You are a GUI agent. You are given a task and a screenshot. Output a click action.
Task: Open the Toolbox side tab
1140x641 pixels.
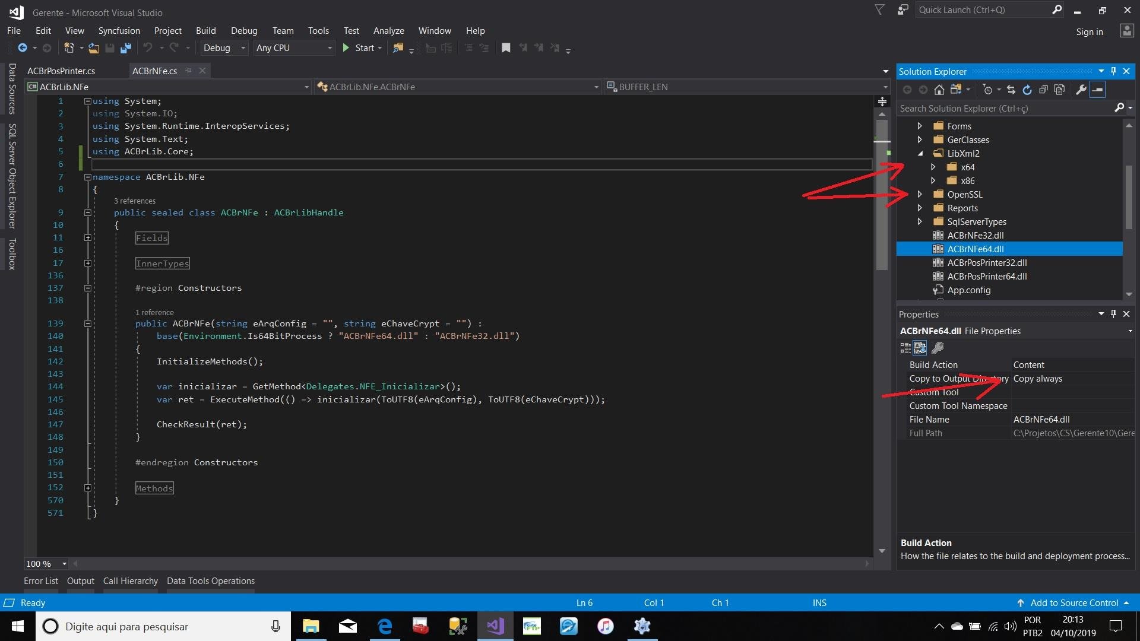click(12, 254)
